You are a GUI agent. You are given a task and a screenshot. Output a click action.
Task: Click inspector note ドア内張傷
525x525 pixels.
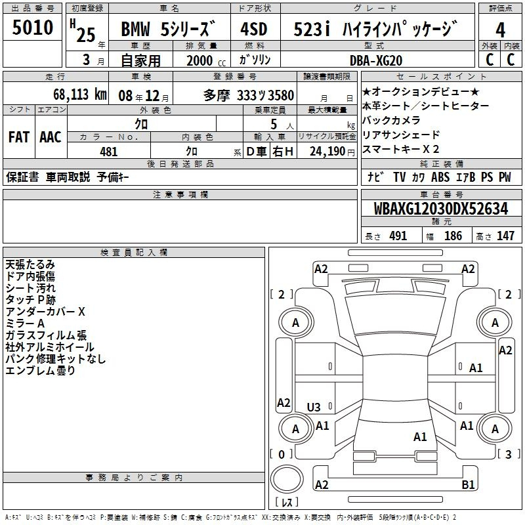(x=30, y=276)
